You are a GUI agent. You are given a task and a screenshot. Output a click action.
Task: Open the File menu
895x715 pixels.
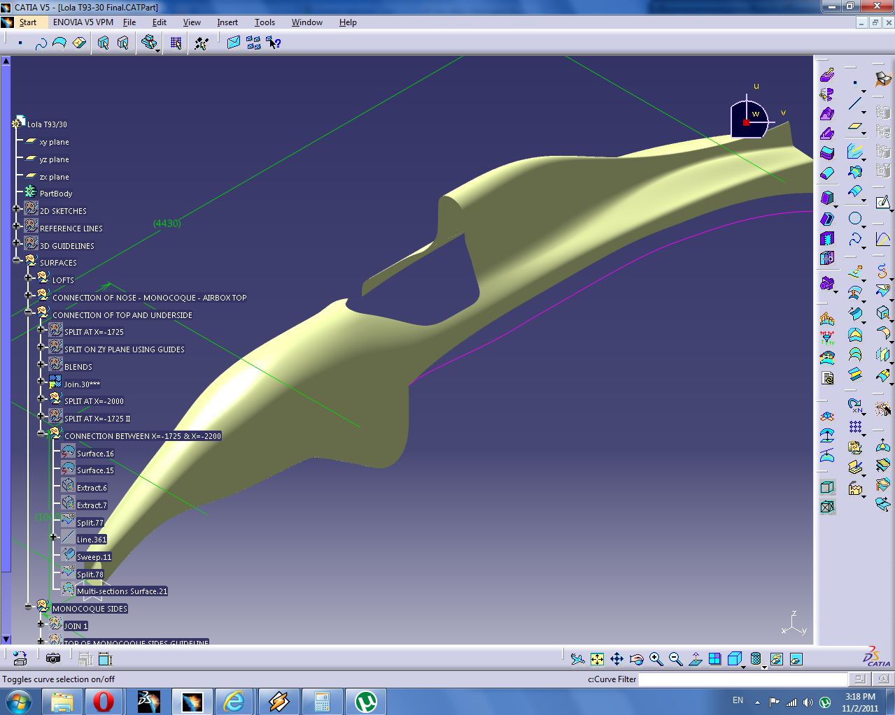(x=129, y=22)
